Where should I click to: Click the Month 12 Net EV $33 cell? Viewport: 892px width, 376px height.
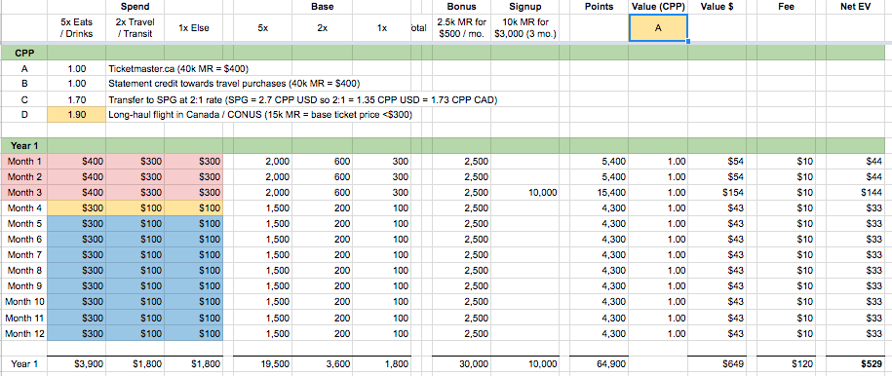[856, 333]
